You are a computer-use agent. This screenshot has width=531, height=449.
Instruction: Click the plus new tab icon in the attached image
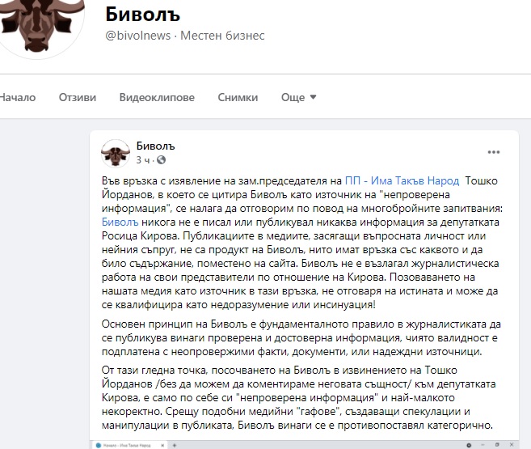click(x=175, y=445)
